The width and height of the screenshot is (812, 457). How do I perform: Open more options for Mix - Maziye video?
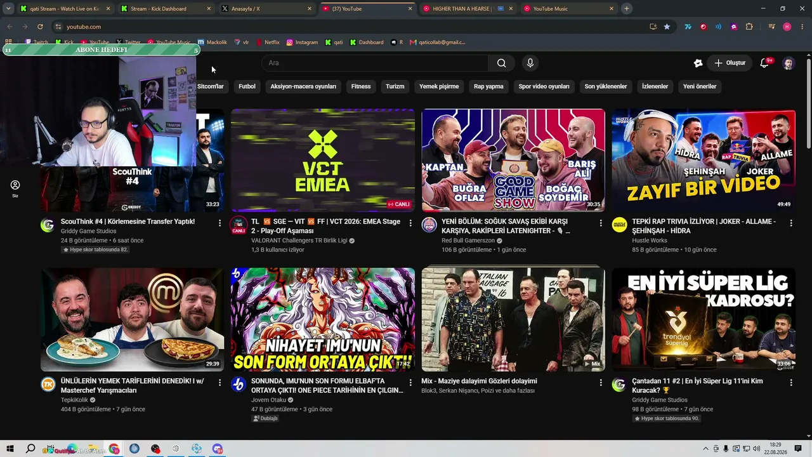601,383
